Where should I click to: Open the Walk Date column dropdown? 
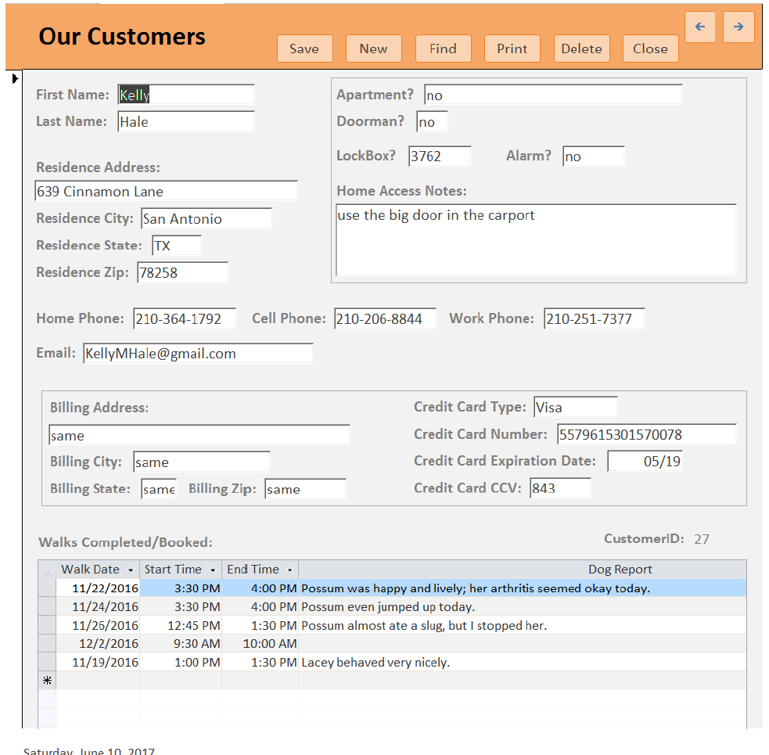[131, 570]
